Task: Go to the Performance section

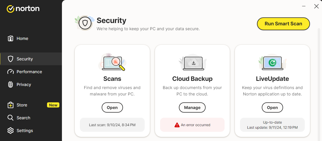Action: (x=29, y=72)
